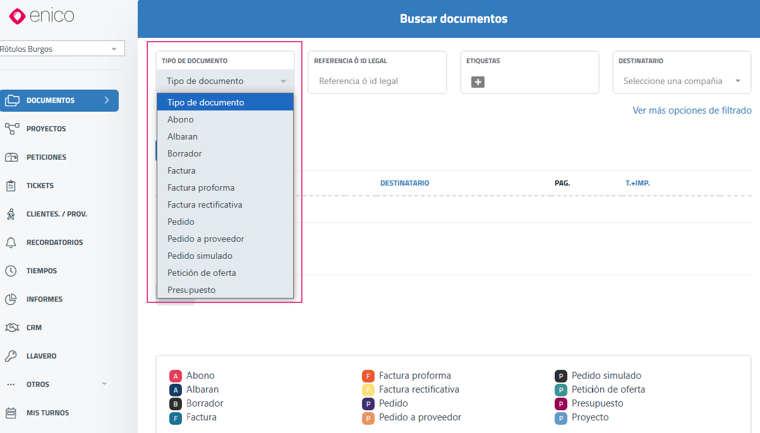
Task: Open the Proyectos sidebar icon
Action: click(x=11, y=129)
